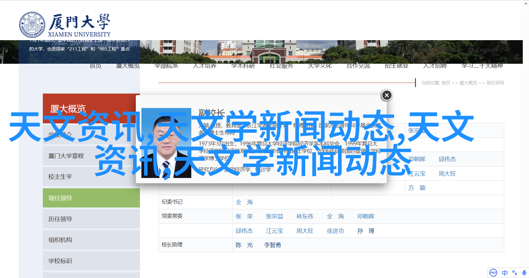Click the portrait photo in the popup
This screenshot has height=278, width=529.
[x=166, y=143]
